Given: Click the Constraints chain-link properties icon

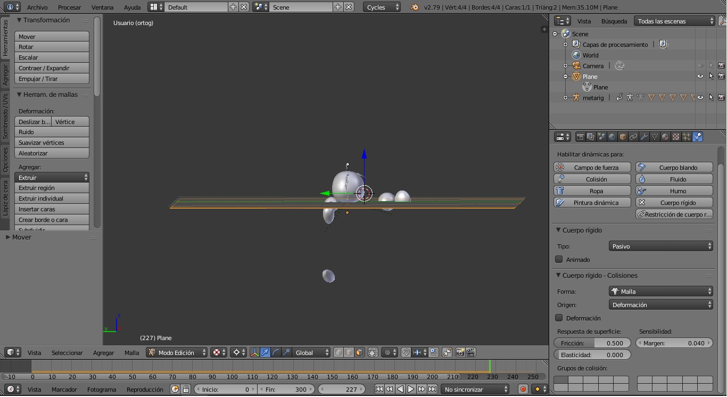Looking at the screenshot, I should pos(633,137).
